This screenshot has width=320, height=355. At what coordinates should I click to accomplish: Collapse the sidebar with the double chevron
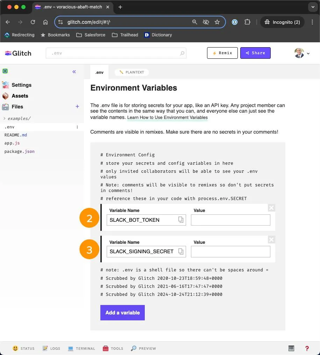coord(74,72)
